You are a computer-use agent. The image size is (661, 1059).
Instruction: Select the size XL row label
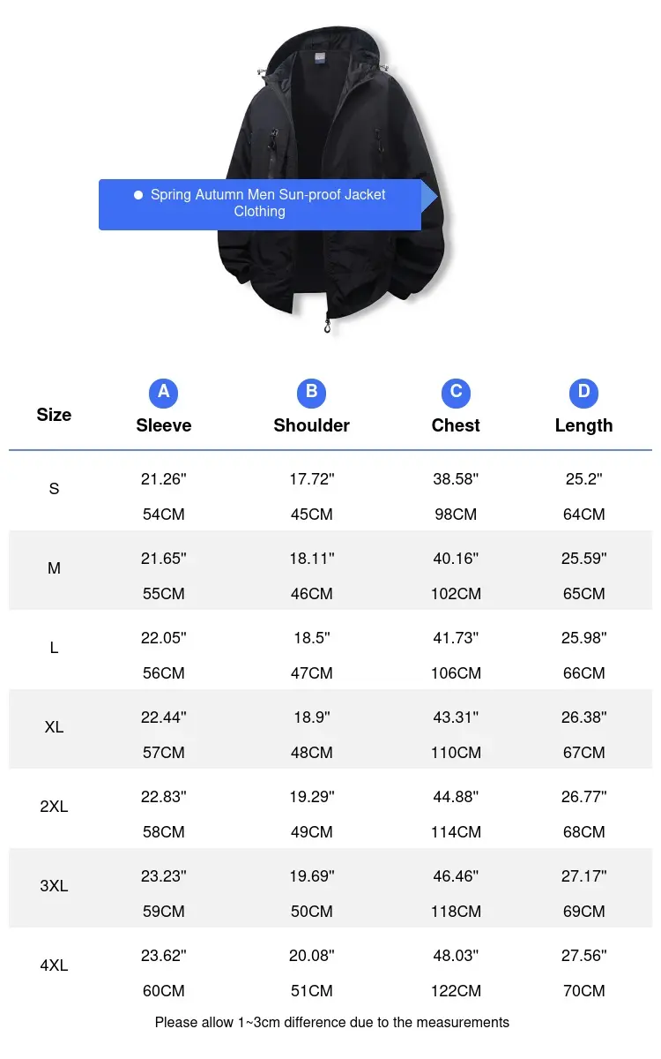click(54, 727)
